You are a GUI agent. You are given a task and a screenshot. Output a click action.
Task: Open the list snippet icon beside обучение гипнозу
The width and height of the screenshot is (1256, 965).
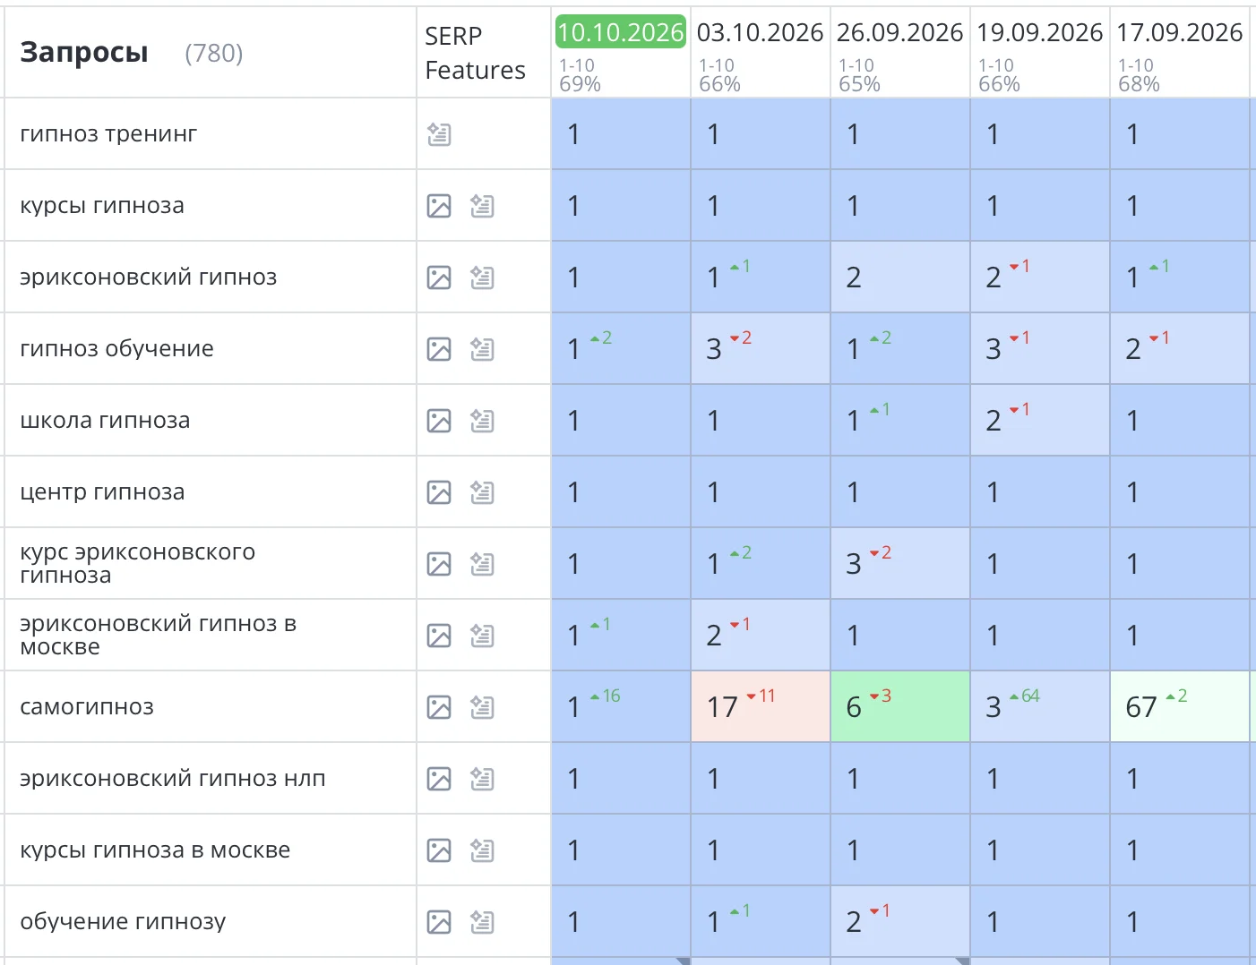(x=482, y=922)
